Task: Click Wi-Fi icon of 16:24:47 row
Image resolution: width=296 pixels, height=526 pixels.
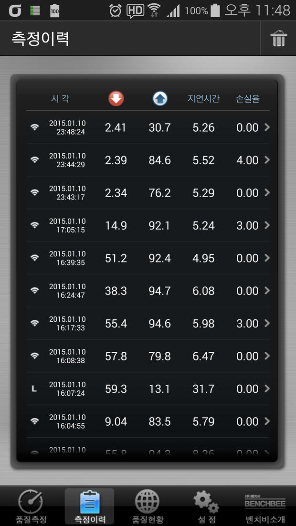Action: pyautogui.click(x=34, y=290)
